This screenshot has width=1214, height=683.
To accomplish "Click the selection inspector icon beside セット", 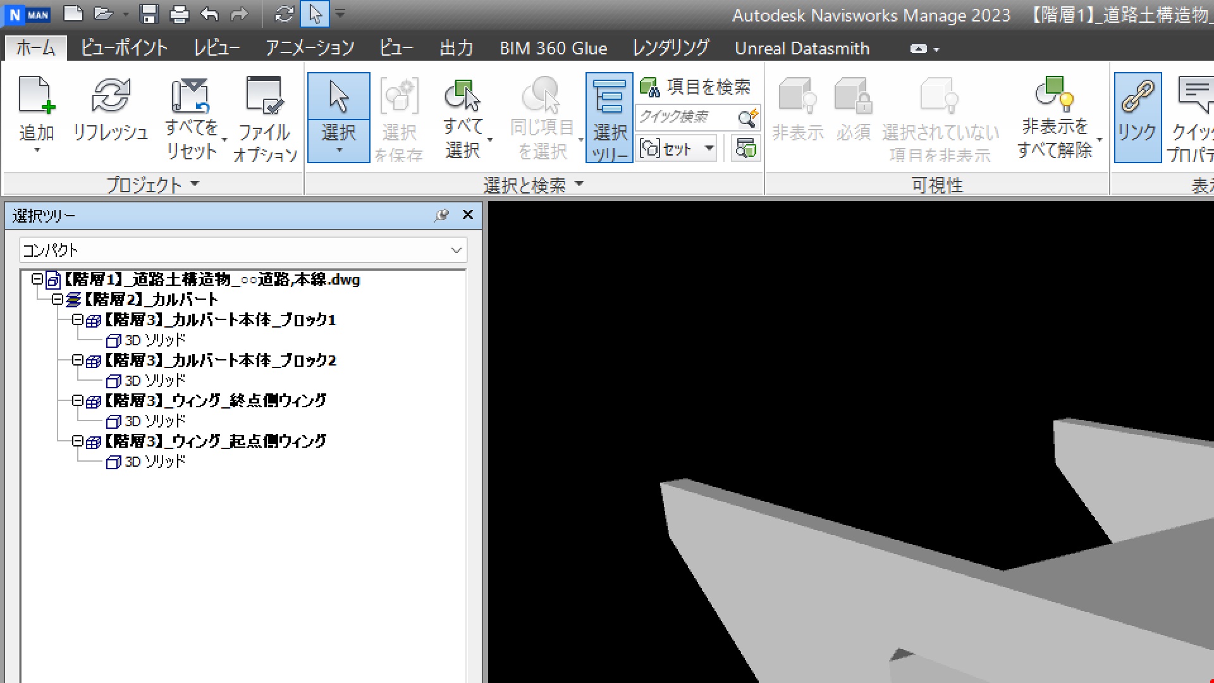I will [x=745, y=149].
